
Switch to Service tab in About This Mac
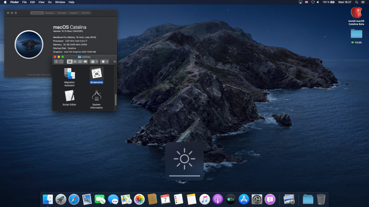[86, 13]
